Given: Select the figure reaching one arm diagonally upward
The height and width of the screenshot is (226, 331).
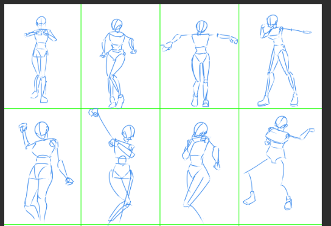Looking at the screenshot, I should point(112,166).
